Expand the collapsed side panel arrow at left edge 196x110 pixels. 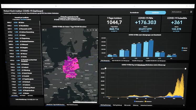coord(6,62)
